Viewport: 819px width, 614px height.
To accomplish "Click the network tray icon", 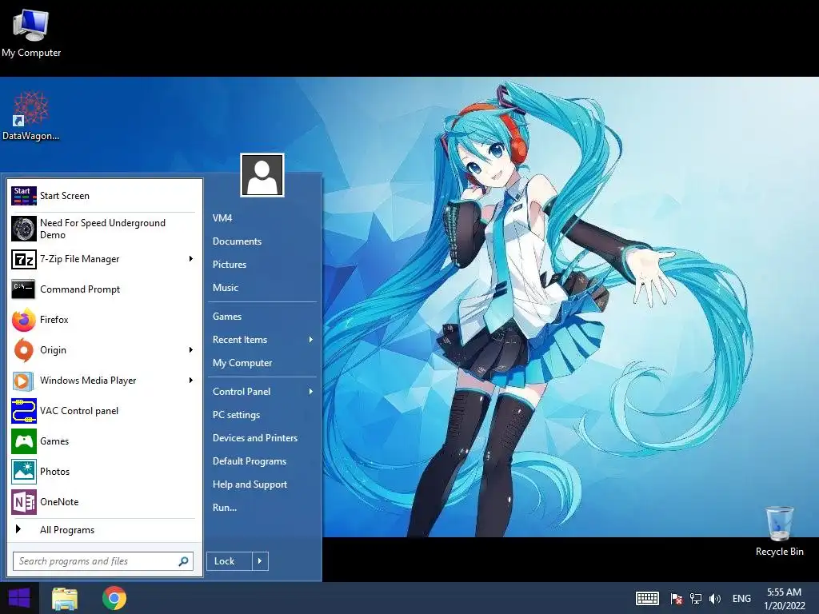I will [696, 598].
